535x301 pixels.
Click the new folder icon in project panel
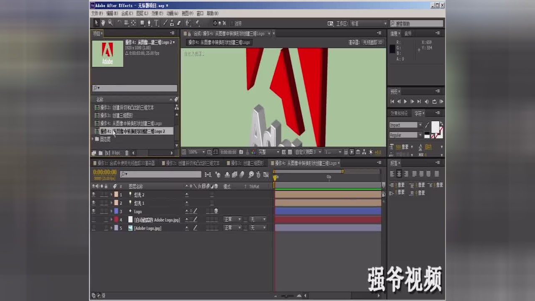[101, 153]
